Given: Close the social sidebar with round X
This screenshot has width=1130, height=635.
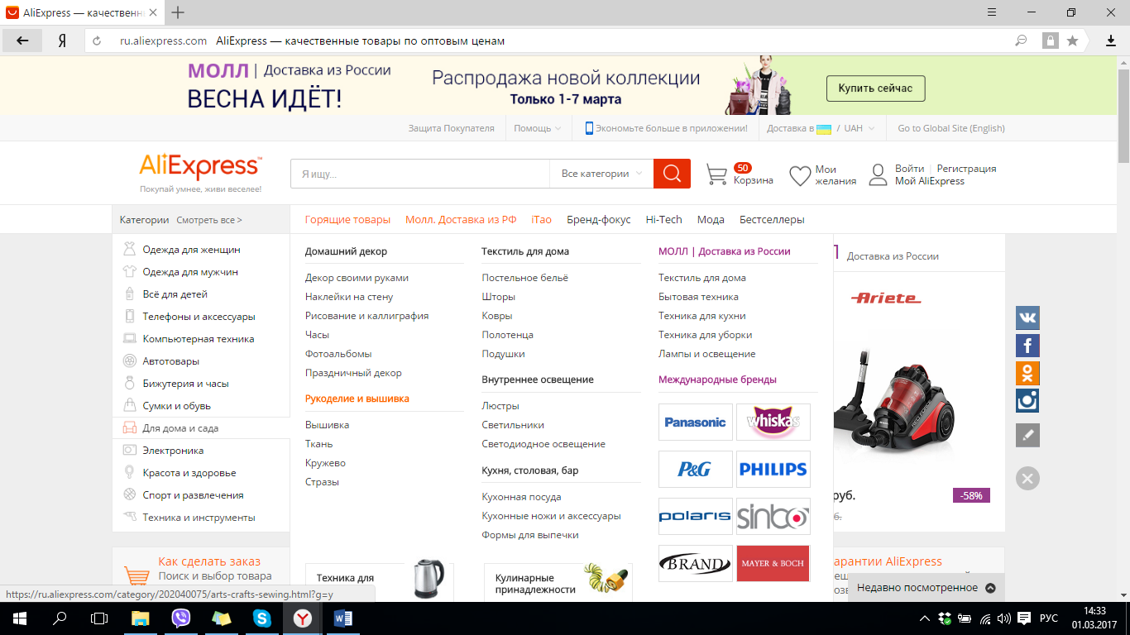Looking at the screenshot, I should click(x=1027, y=478).
